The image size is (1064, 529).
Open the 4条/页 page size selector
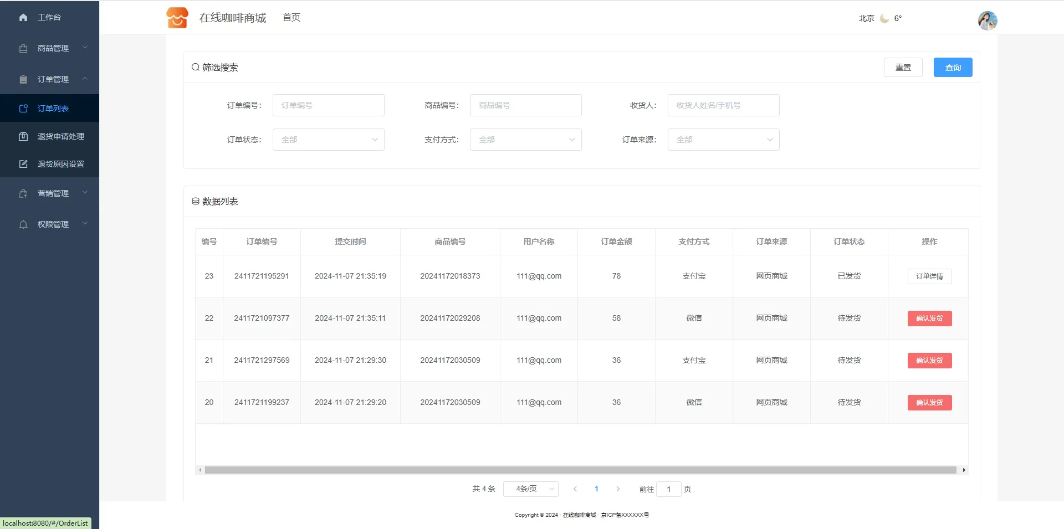point(530,489)
